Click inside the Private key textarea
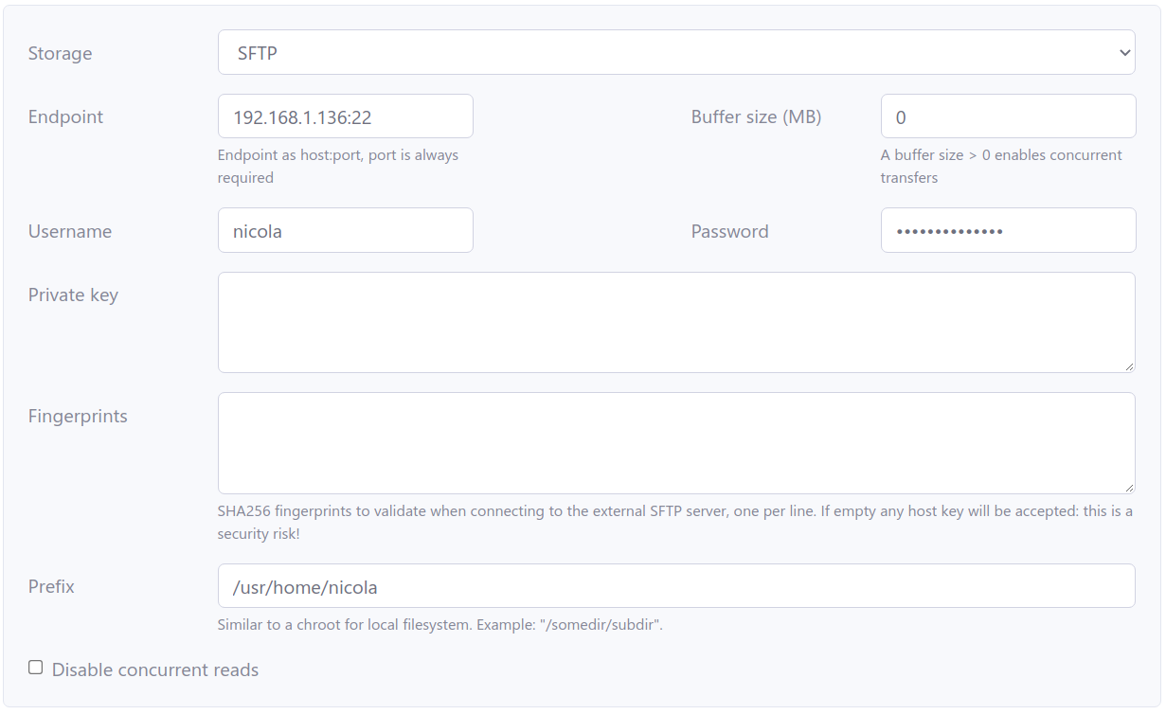The height and width of the screenshot is (714, 1166). tap(676, 322)
